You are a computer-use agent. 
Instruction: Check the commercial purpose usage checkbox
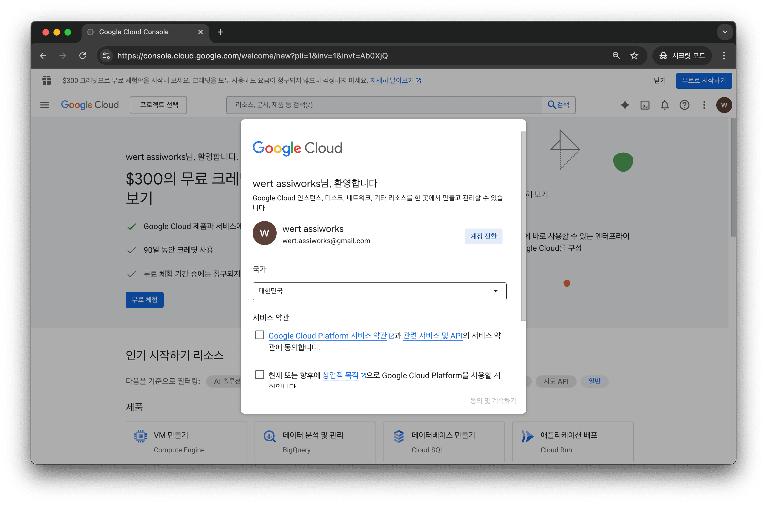pyautogui.click(x=260, y=375)
